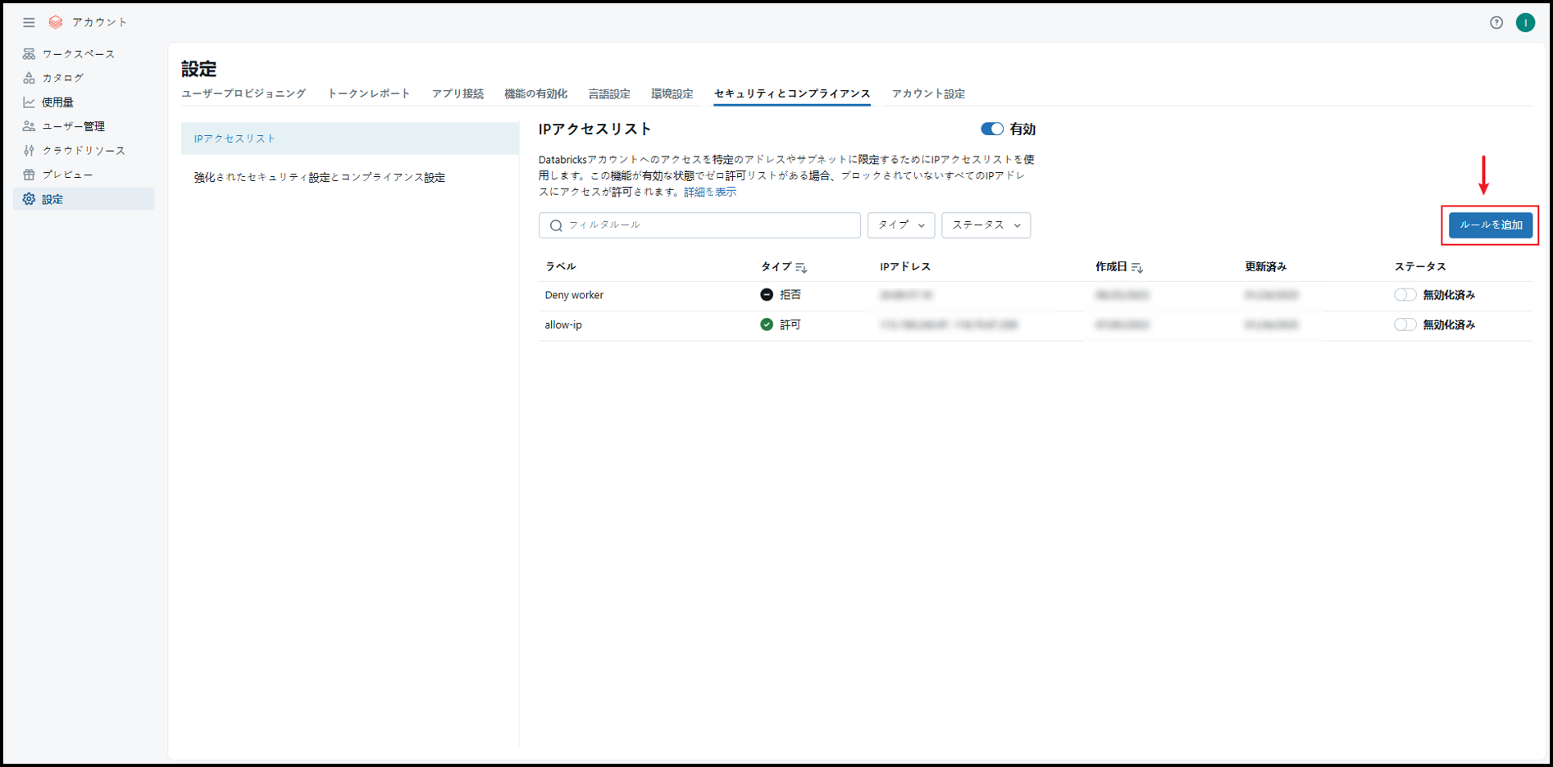Image resolution: width=1553 pixels, height=767 pixels.
Task: Open the help question mark icon
Action: coord(1496,23)
